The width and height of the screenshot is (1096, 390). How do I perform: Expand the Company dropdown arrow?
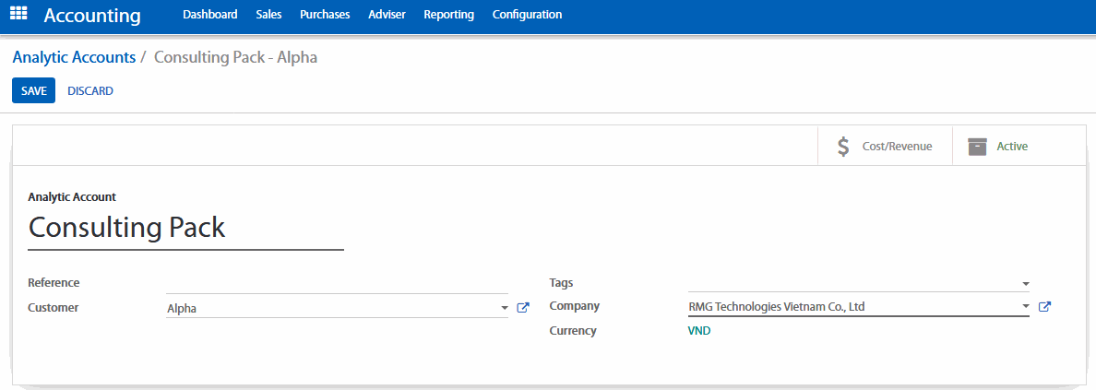1025,307
